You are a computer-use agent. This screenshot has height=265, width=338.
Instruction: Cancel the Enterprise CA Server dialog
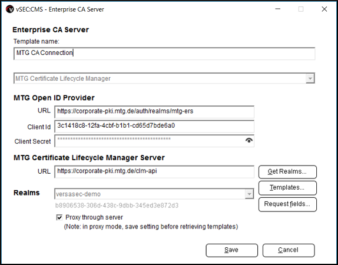click(289, 250)
